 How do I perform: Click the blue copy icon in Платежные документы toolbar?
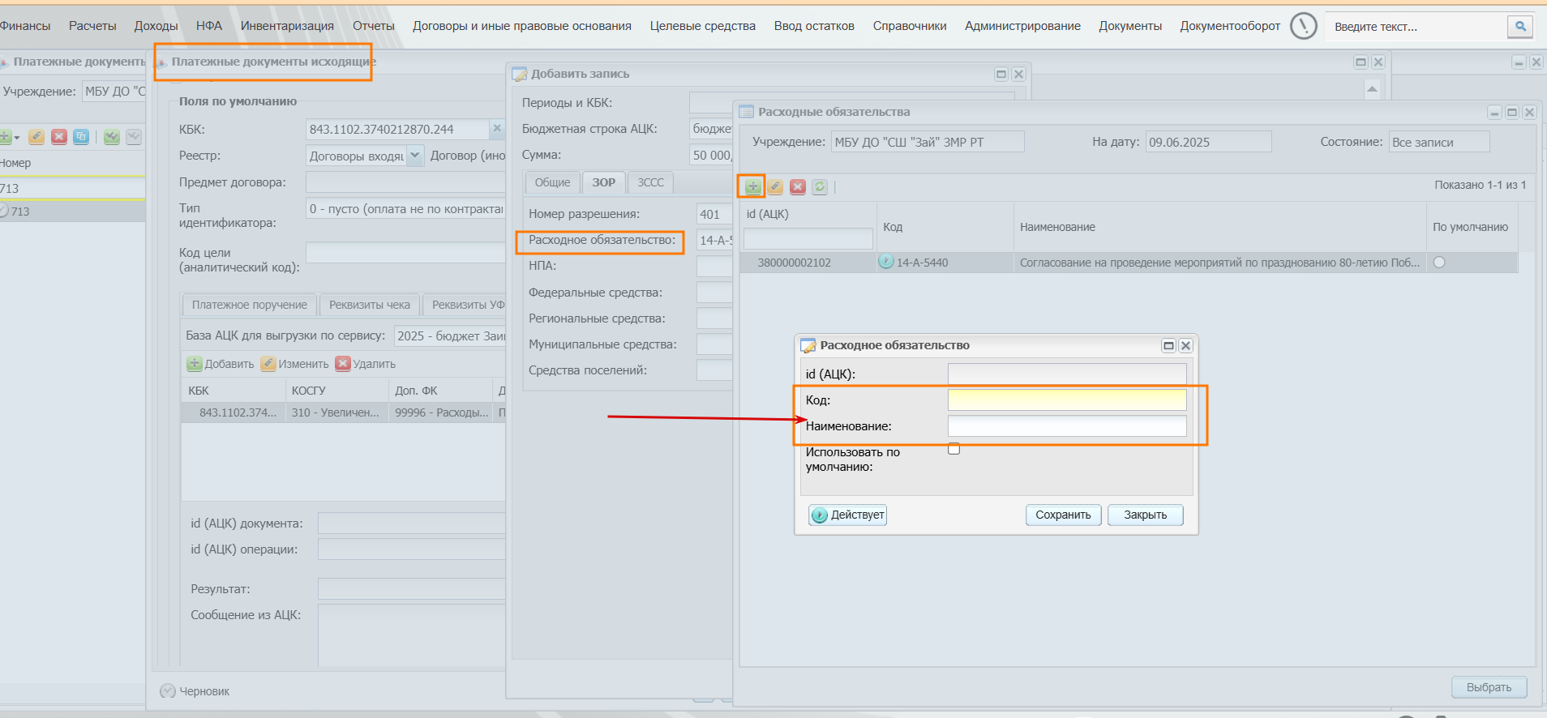(x=81, y=136)
